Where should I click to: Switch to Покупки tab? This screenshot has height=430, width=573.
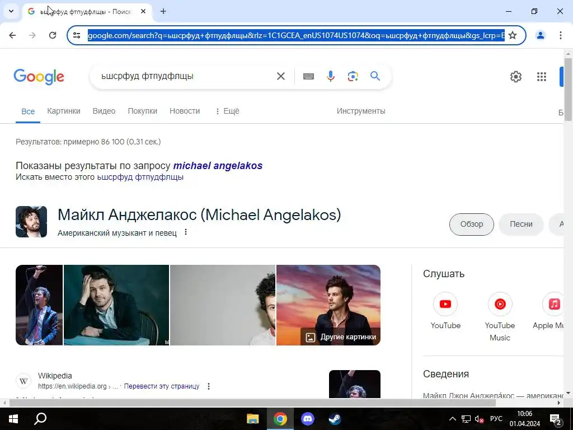pyautogui.click(x=143, y=111)
